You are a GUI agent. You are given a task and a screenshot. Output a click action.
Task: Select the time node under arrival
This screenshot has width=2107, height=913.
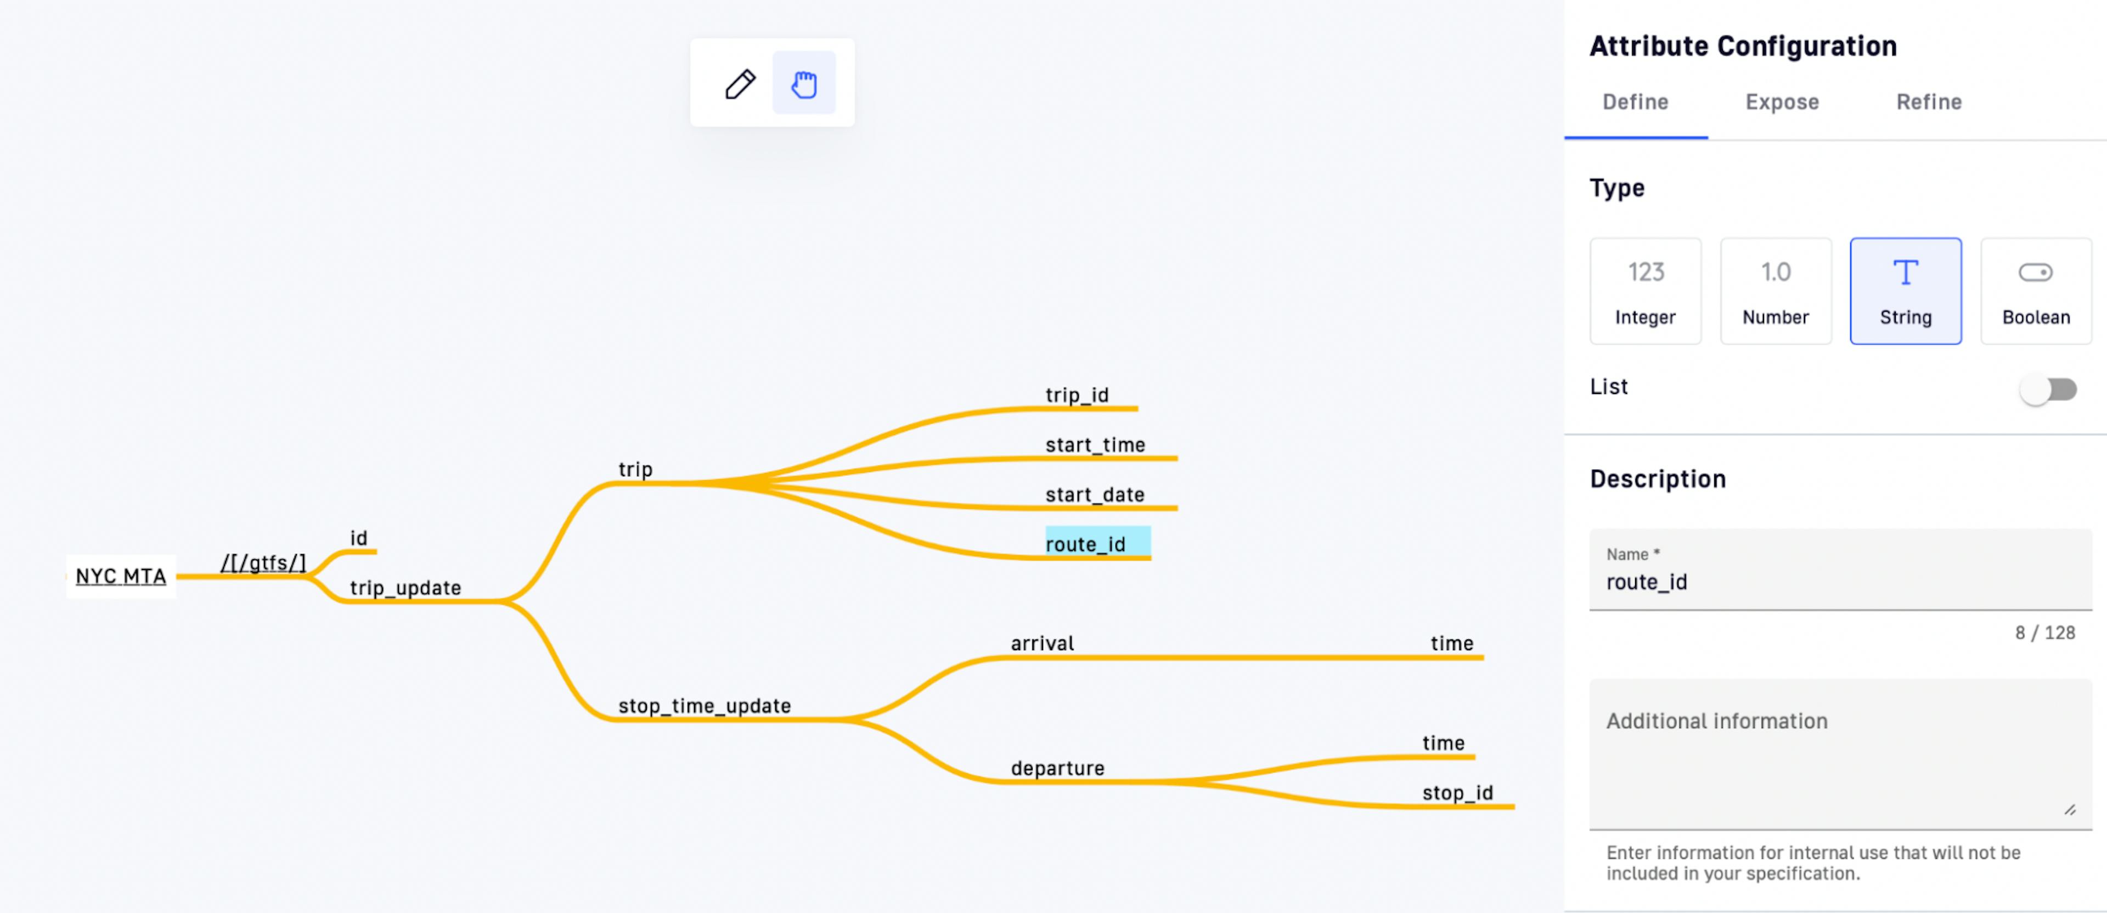[1452, 644]
